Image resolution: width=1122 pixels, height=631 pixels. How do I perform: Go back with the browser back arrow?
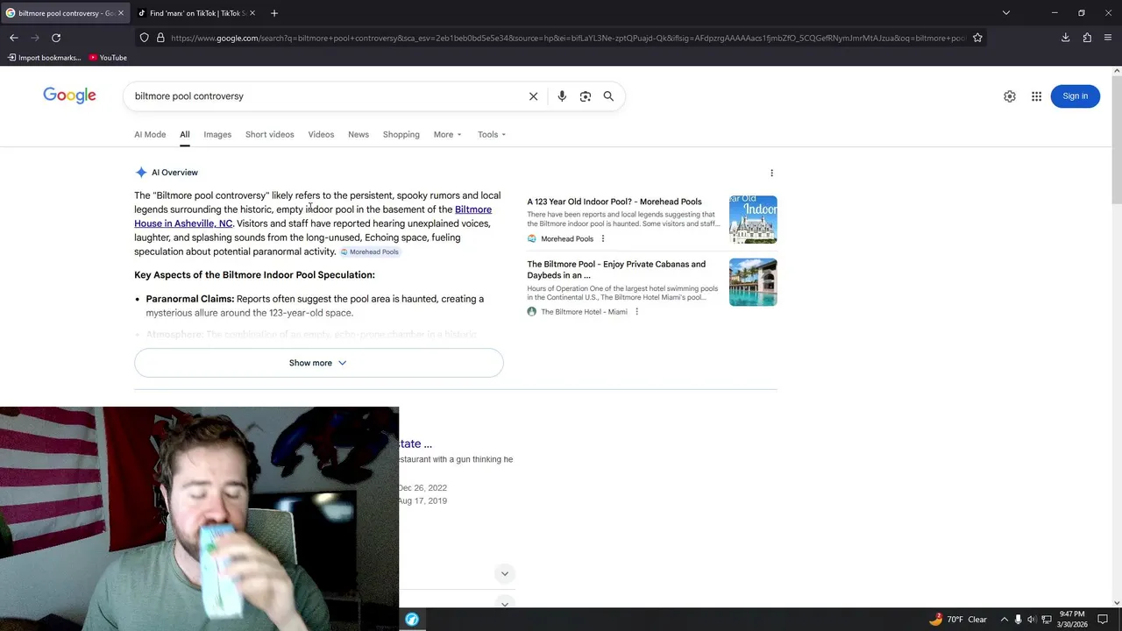[14, 38]
